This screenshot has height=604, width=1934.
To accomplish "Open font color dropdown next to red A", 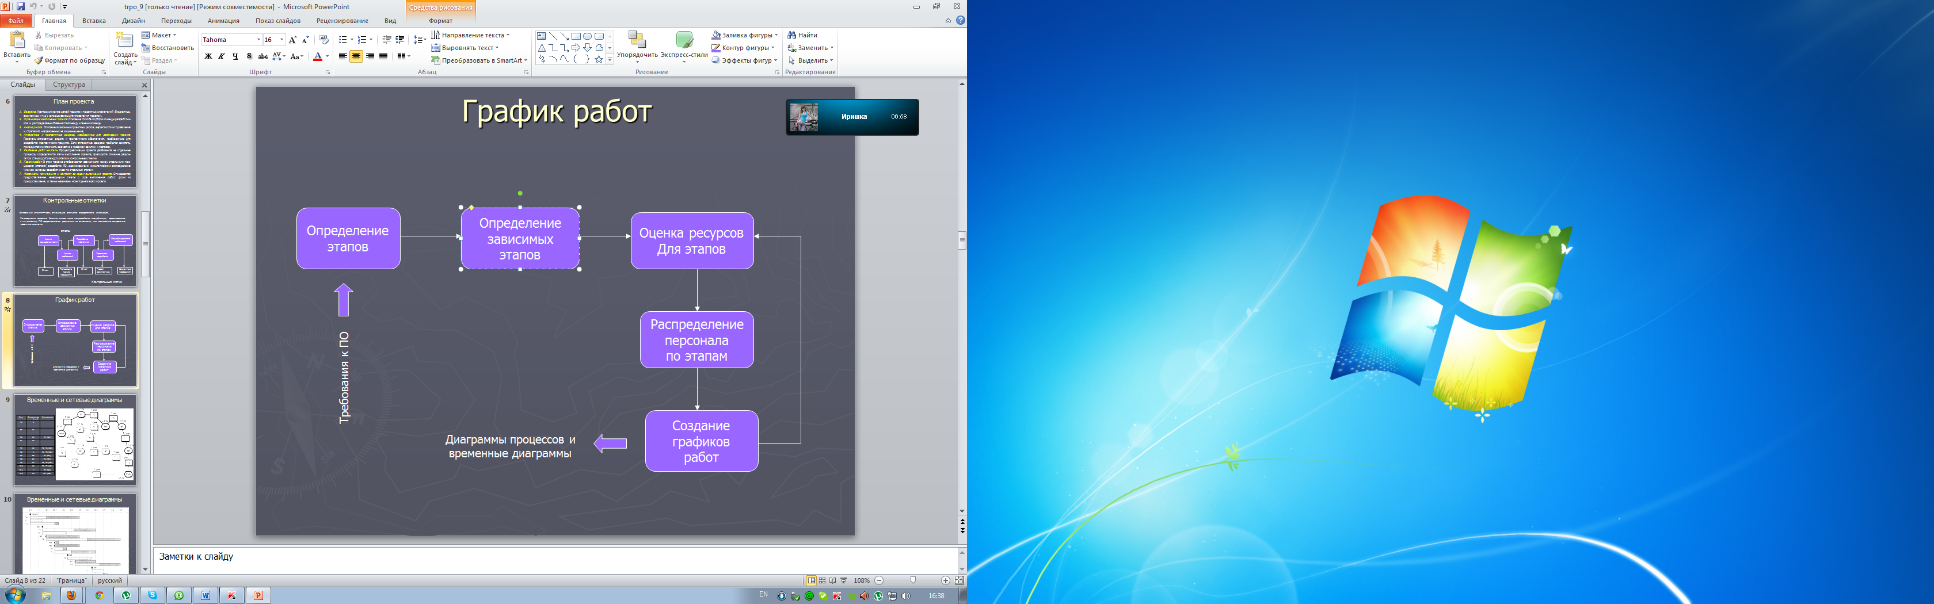I will pos(328,56).
